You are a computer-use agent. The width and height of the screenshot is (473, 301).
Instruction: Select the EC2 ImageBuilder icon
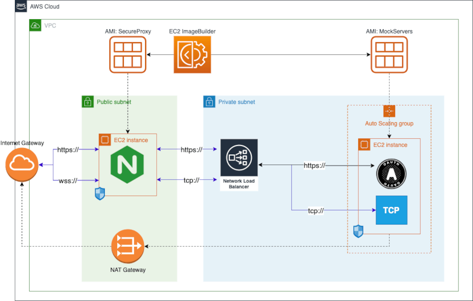pos(192,55)
